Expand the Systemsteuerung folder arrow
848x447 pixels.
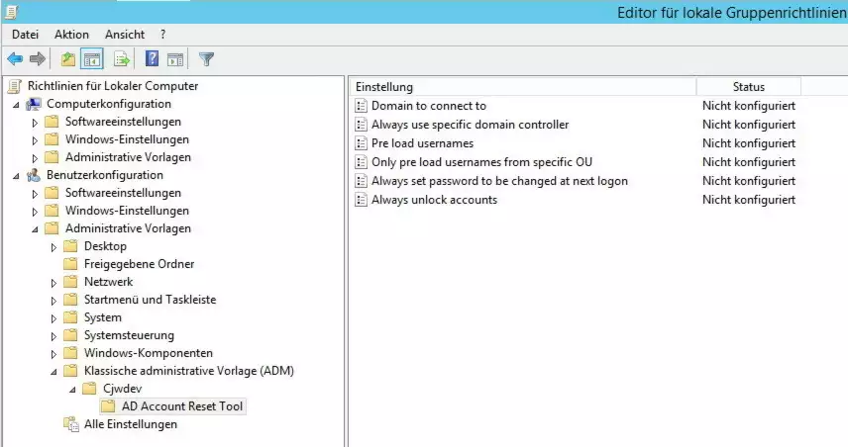point(53,335)
